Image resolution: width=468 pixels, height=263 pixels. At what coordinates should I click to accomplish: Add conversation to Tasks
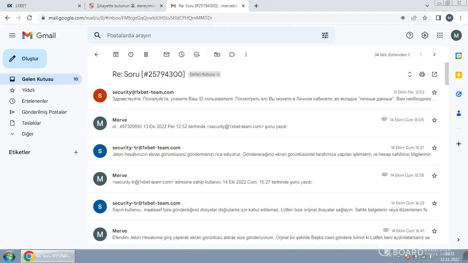pyautogui.click(x=197, y=54)
